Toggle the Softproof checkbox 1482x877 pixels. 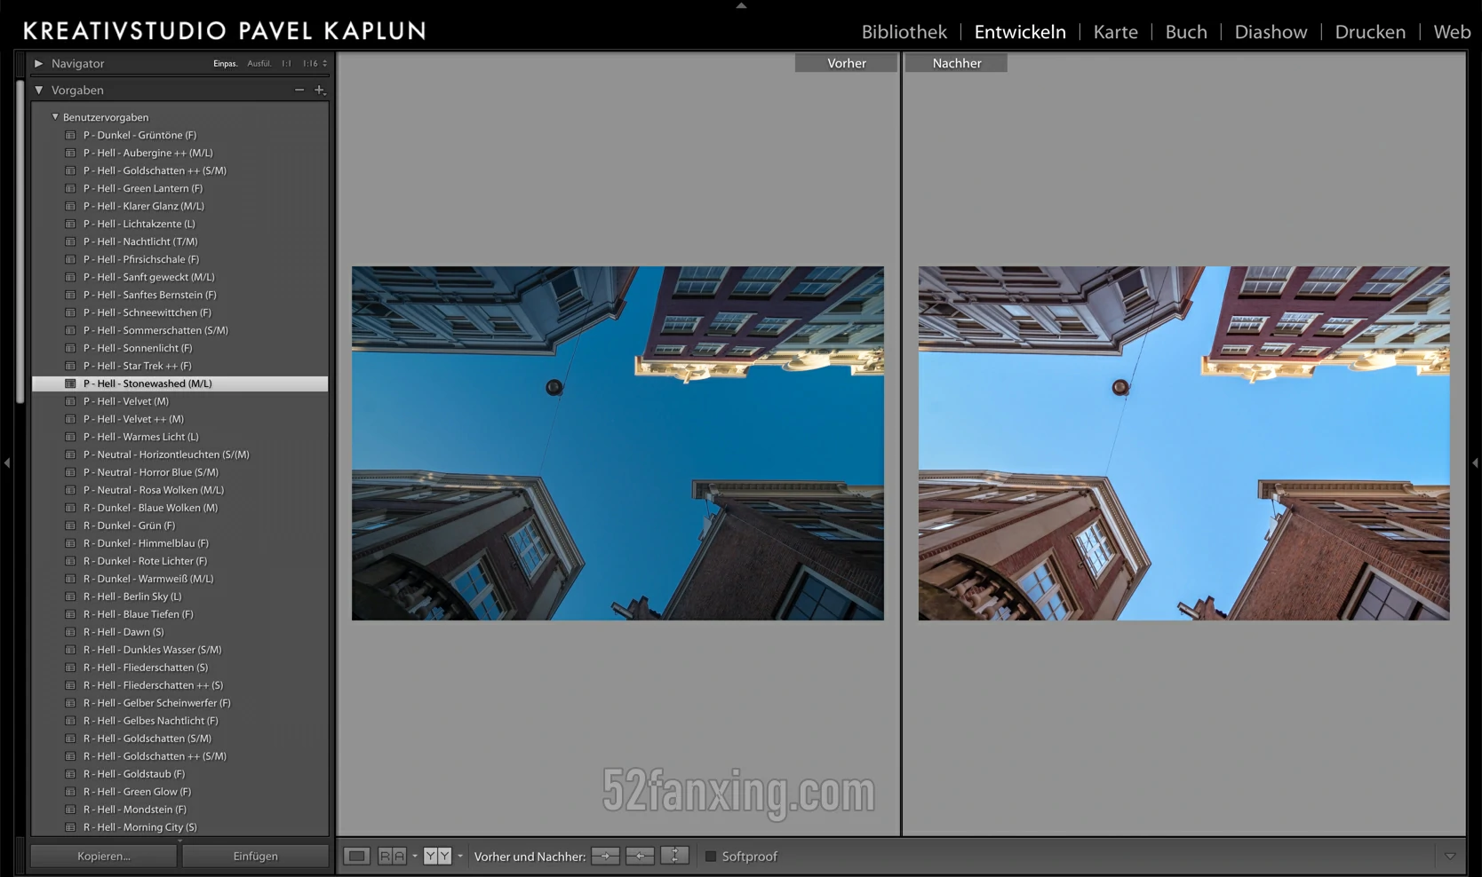(x=711, y=857)
